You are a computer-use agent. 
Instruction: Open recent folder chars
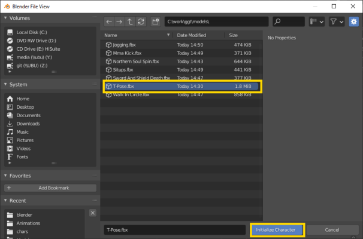tap(44, 232)
